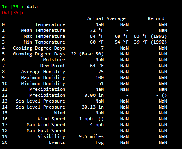Click the 'In [35]:' input prompt

tap(13, 7)
